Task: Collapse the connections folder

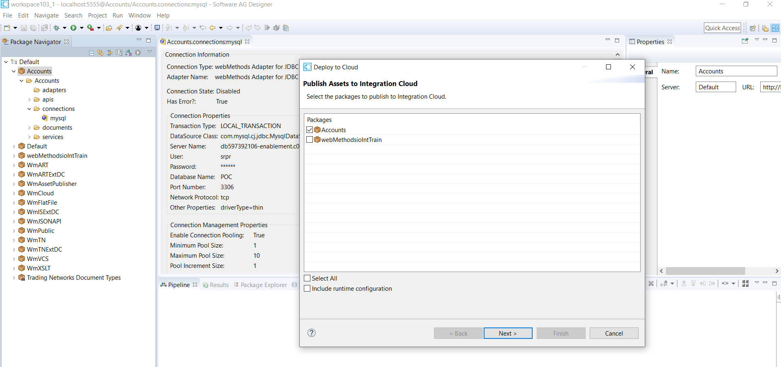Action: (29, 109)
